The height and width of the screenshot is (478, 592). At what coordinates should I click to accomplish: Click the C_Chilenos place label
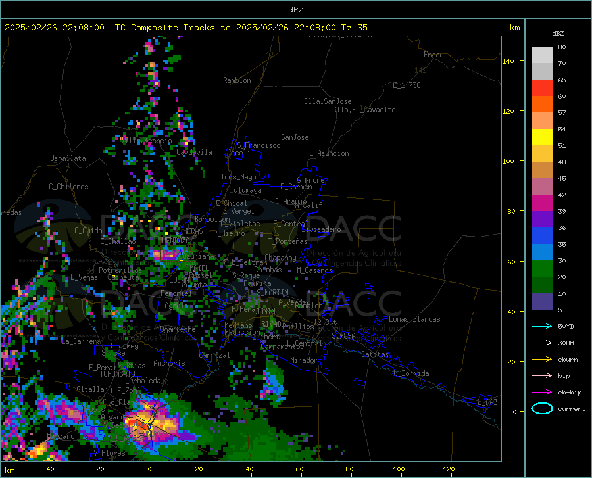pyautogui.click(x=68, y=187)
